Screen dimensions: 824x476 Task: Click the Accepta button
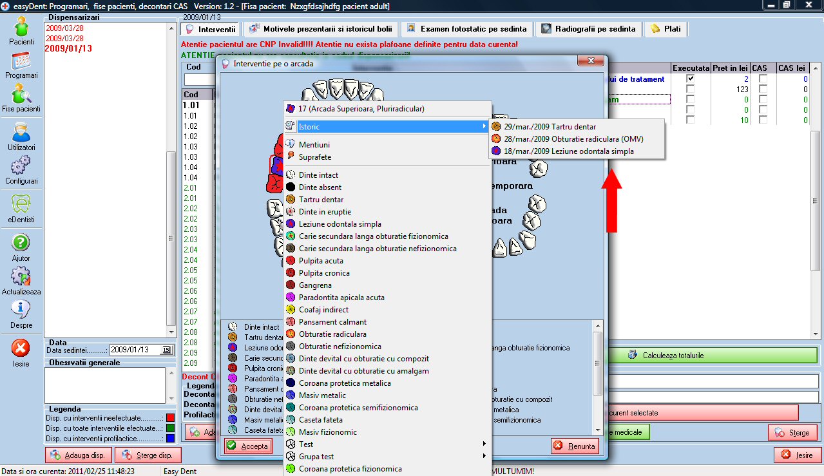tap(248, 446)
